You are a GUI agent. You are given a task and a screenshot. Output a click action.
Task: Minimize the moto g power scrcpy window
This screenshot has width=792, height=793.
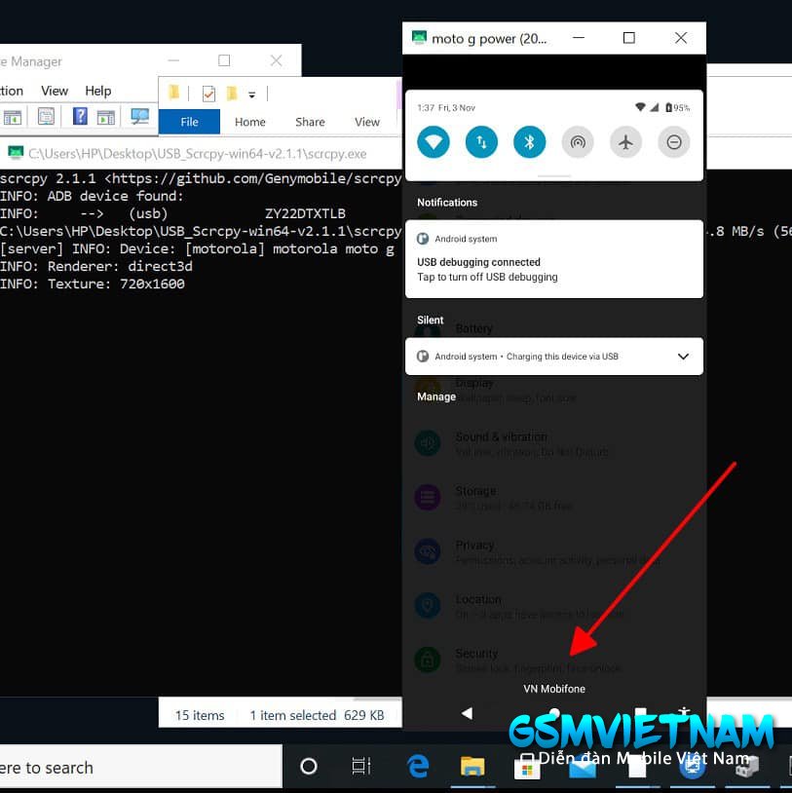point(579,38)
